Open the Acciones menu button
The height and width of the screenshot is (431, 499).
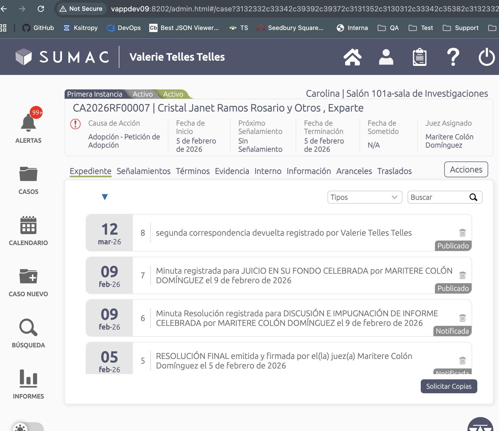(466, 170)
